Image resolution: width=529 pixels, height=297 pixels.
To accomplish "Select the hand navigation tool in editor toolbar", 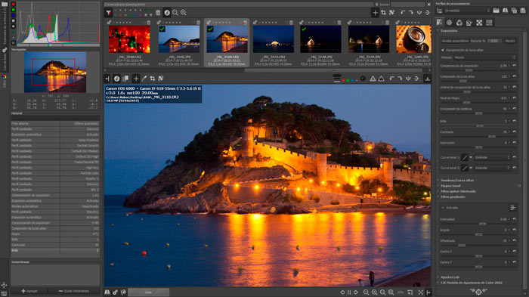I will (136, 79).
